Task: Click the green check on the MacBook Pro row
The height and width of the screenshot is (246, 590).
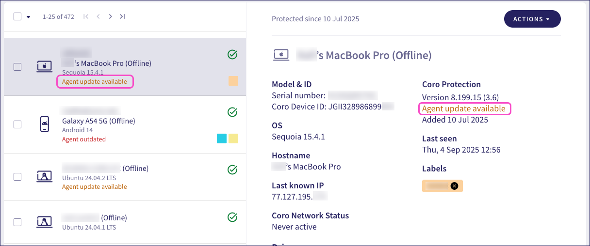Action: point(232,54)
